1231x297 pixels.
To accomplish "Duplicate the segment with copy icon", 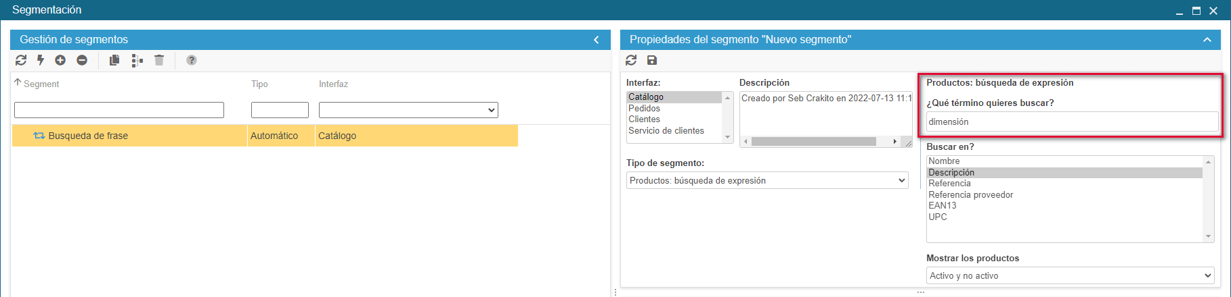I will pyautogui.click(x=114, y=60).
